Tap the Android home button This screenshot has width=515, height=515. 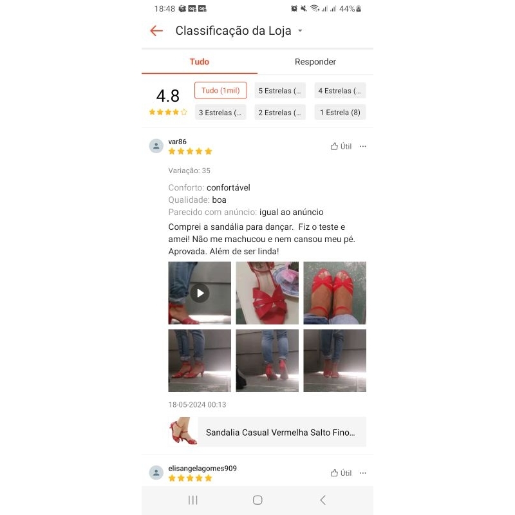click(x=257, y=500)
